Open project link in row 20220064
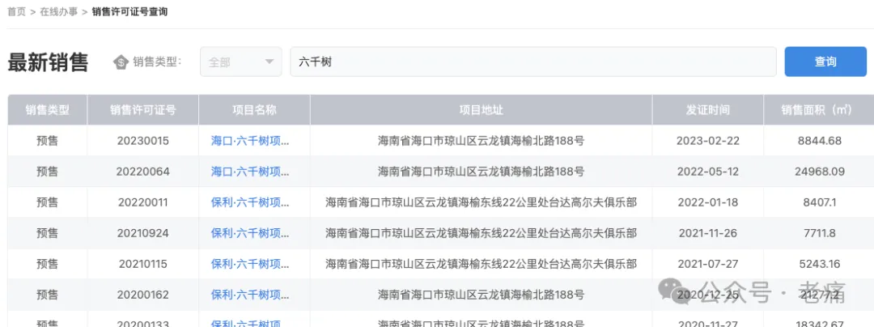874x327 pixels. [250, 172]
